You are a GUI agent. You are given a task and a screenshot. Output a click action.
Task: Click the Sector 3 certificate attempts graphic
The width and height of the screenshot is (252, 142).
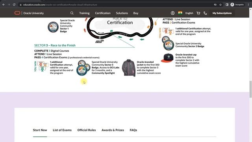tap(43, 66)
